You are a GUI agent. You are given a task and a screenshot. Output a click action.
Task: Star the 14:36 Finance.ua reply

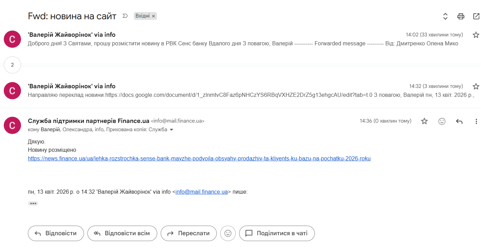click(425, 121)
